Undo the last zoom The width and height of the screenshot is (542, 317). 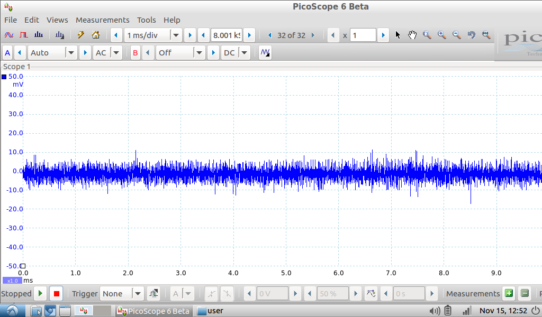471,35
